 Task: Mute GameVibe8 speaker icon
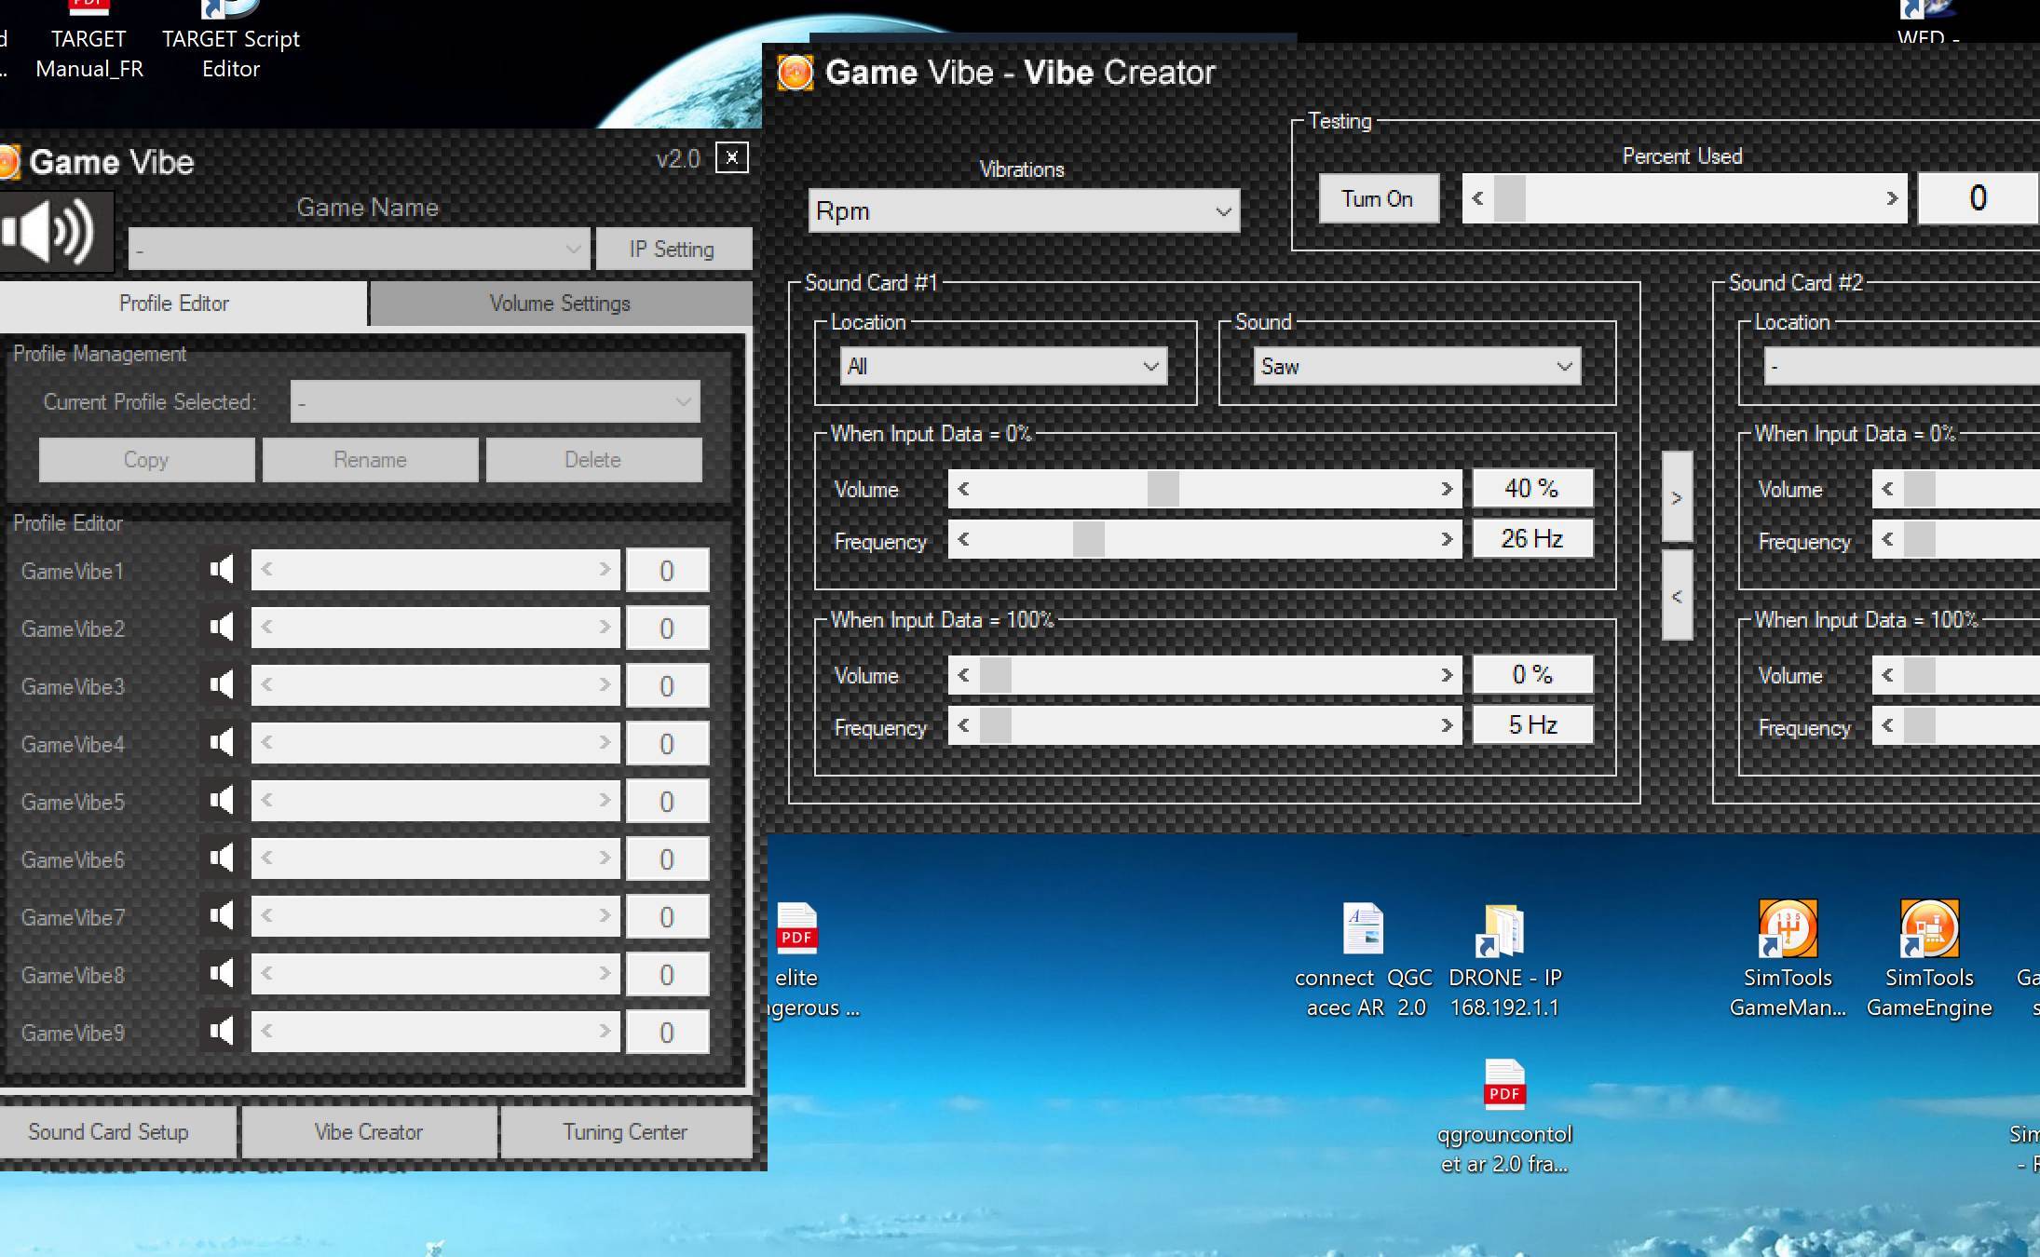coord(222,974)
